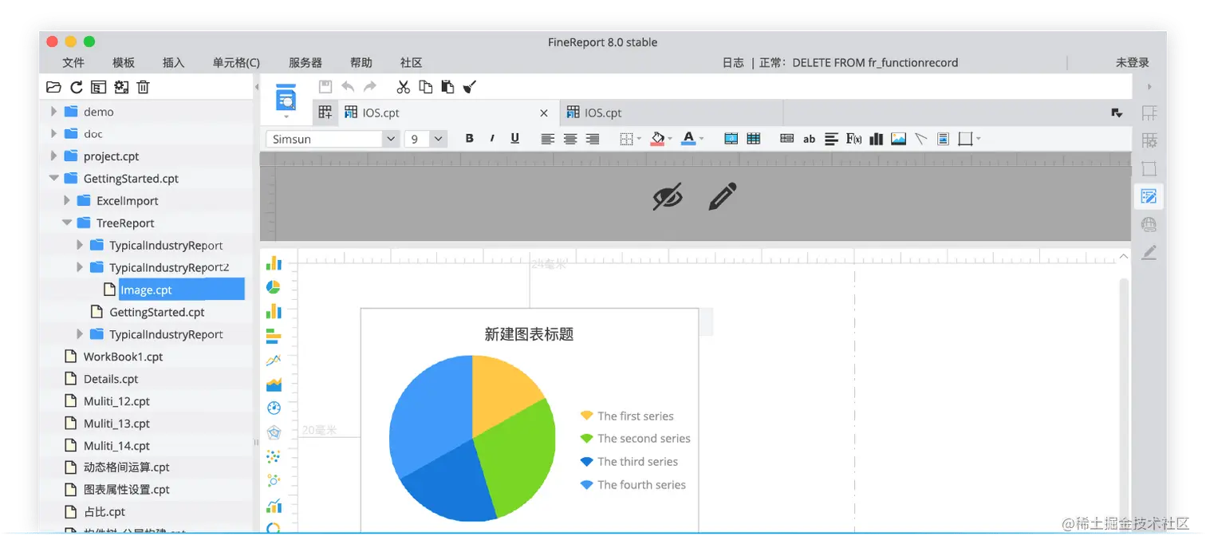
Task: Open the Simsun font family dropdown
Action: [390, 138]
